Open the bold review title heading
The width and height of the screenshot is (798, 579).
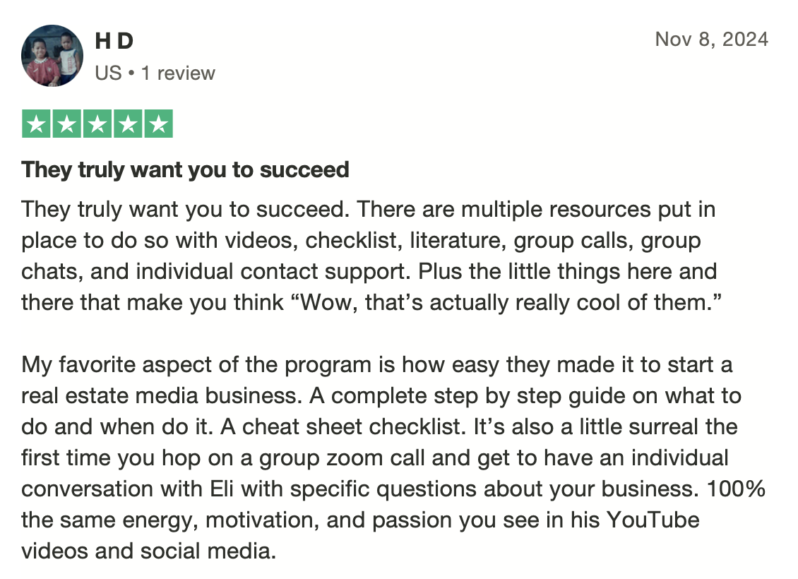185,170
